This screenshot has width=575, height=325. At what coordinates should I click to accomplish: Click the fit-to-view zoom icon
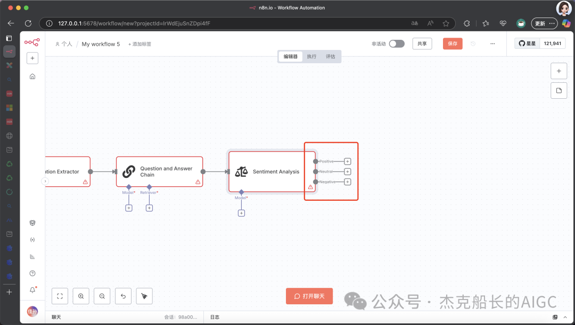coord(60,296)
